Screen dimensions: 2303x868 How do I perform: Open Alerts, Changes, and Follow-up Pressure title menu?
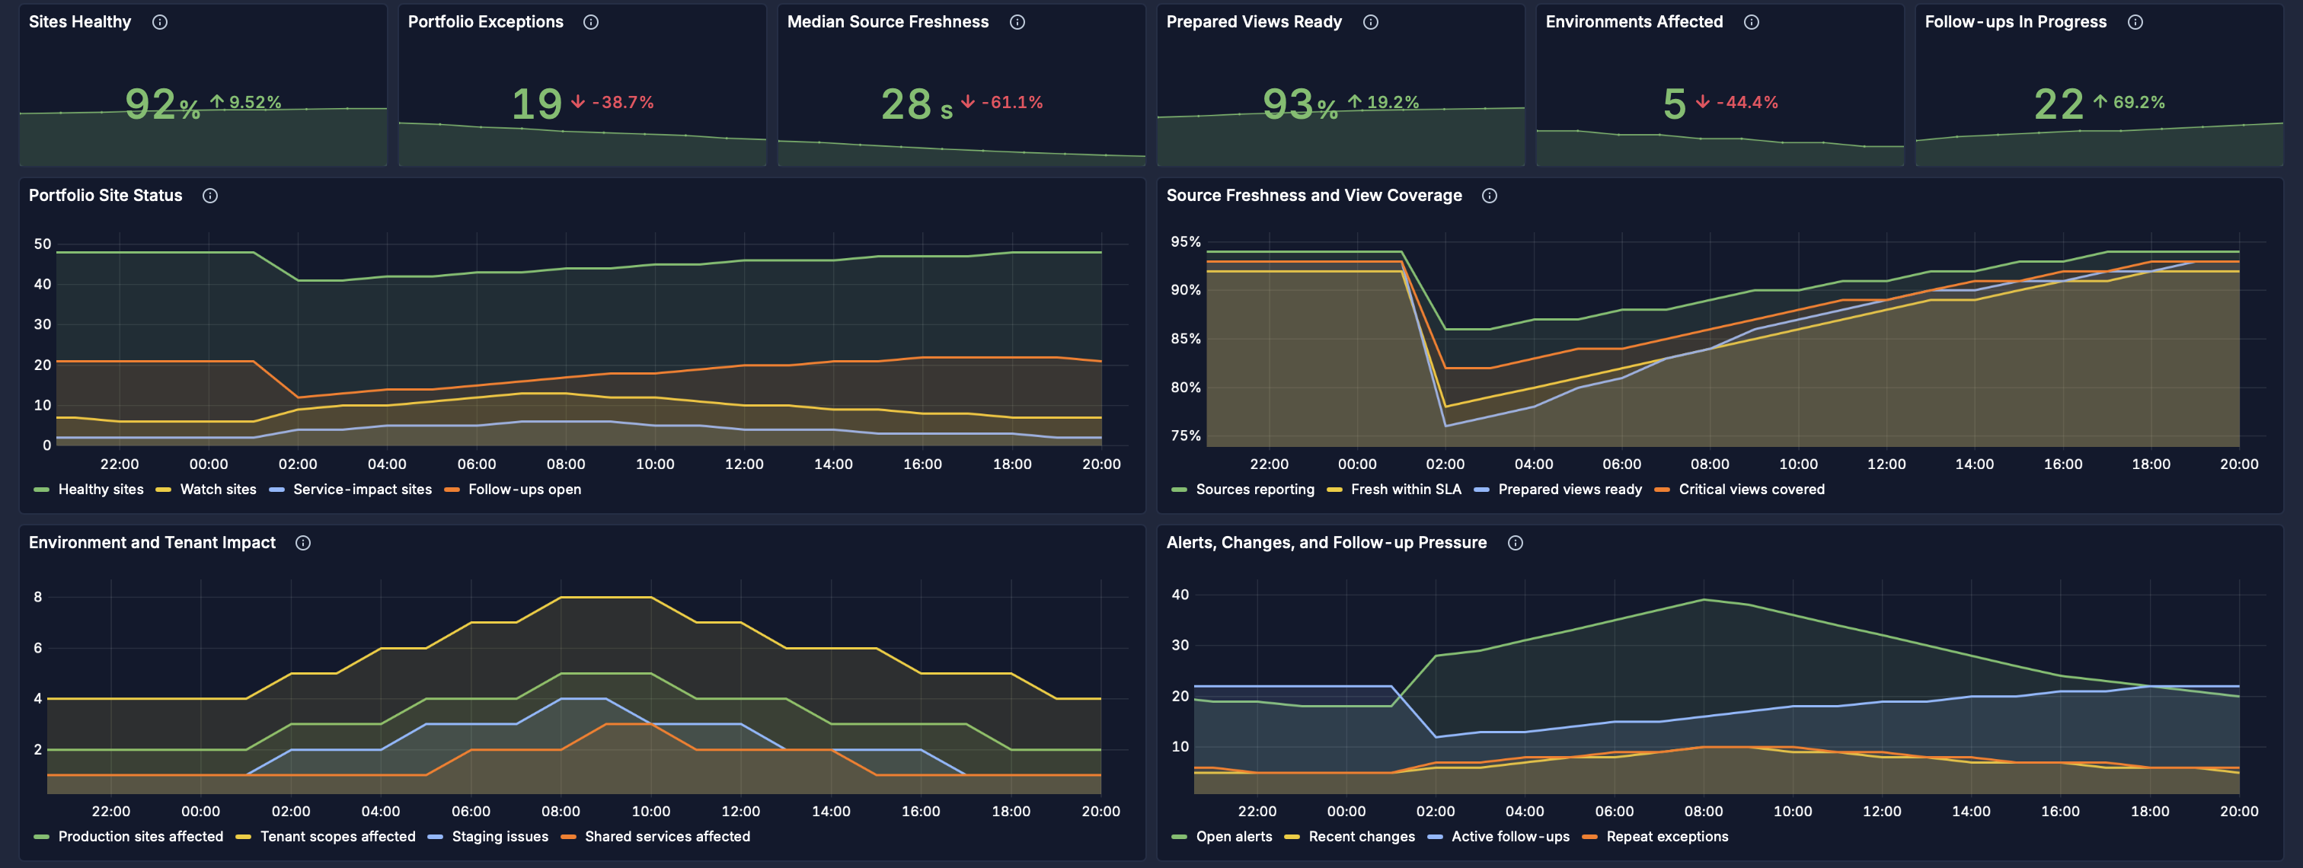click(x=1327, y=544)
